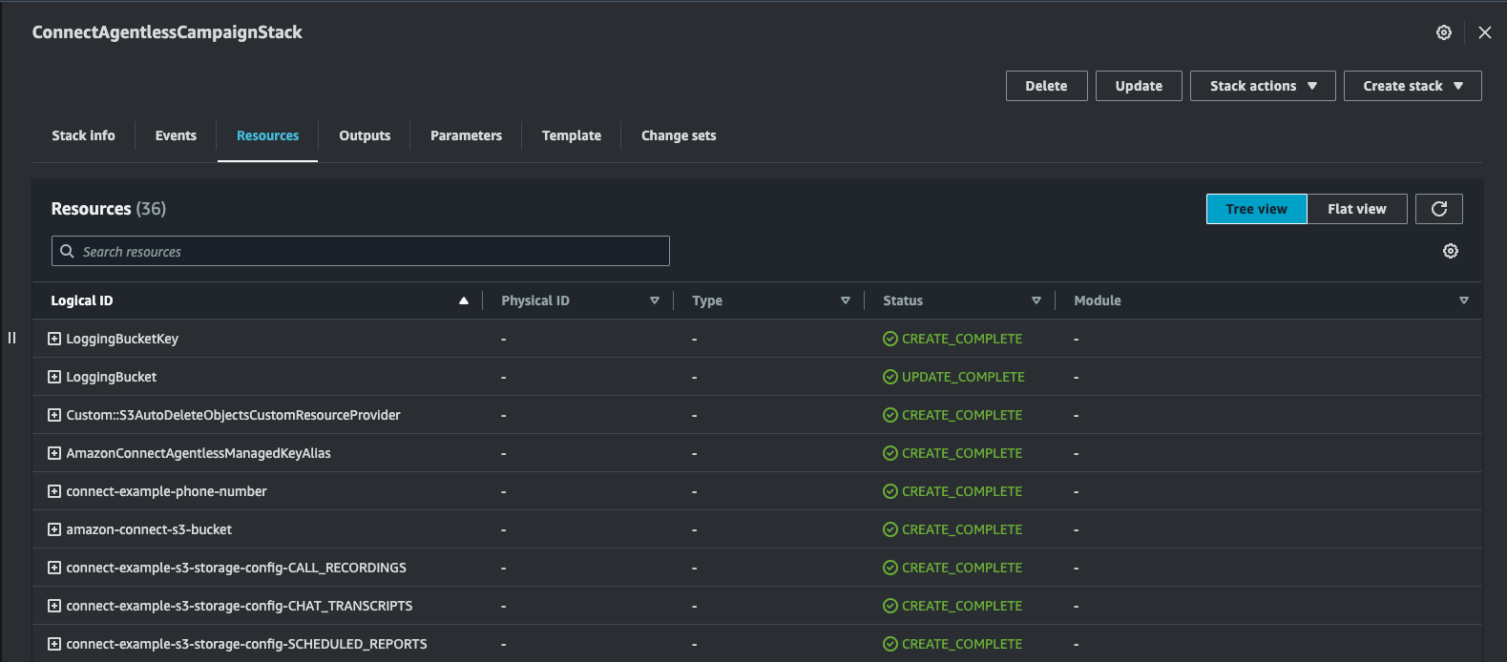This screenshot has height=662, width=1507.
Task: Click the search magnifier icon
Action: click(67, 251)
